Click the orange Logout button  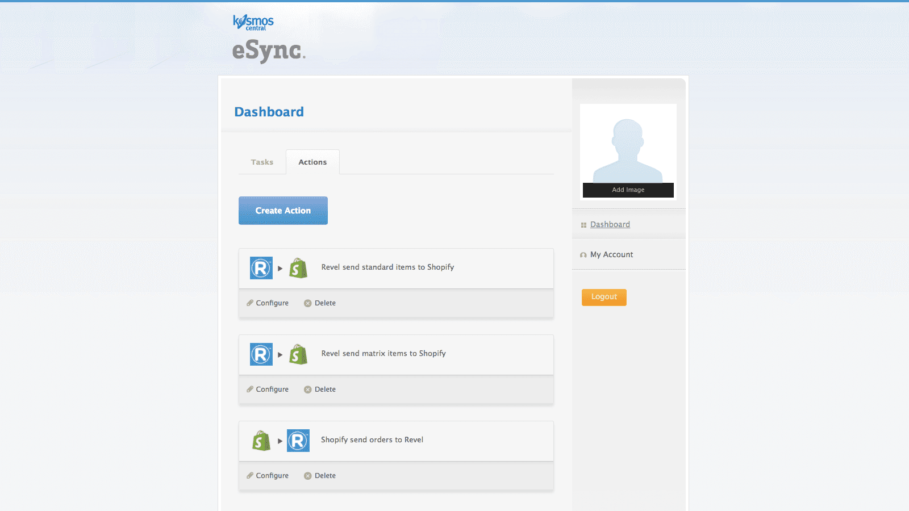point(603,297)
